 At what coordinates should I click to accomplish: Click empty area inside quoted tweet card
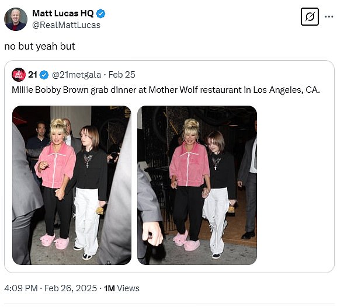295,185
